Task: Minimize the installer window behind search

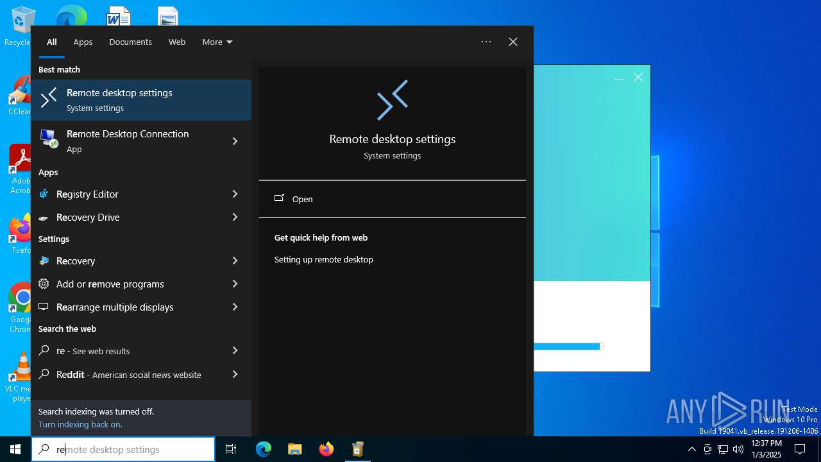Action: click(619, 78)
